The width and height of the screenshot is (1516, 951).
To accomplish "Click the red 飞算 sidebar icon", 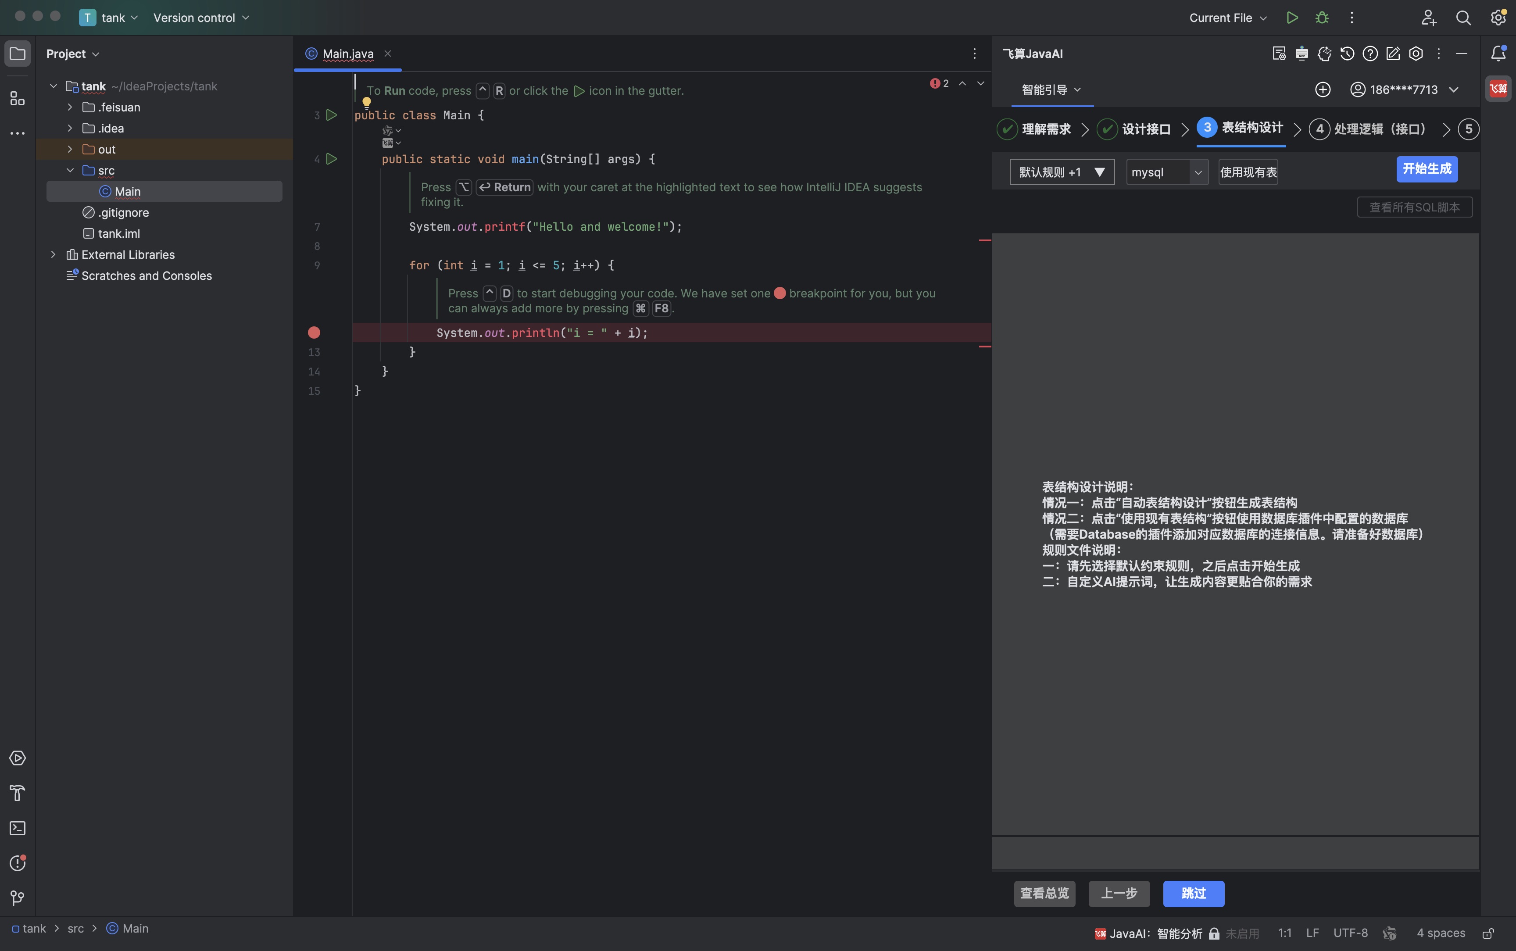I will click(1498, 89).
